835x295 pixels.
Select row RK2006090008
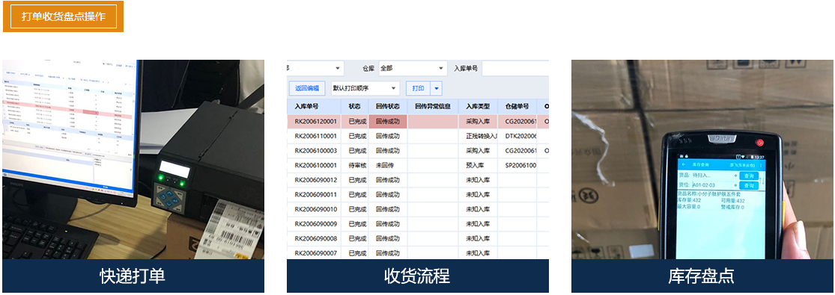[418, 238]
